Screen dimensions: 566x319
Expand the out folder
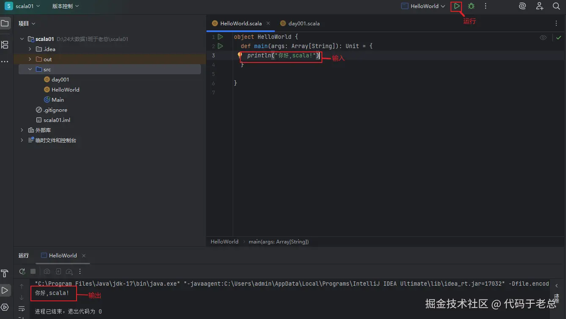[30, 59]
